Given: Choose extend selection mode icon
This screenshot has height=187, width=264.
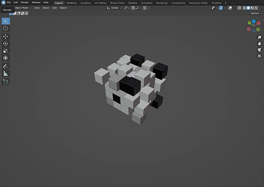Looking at the screenshot, I should click(x=15, y=14).
